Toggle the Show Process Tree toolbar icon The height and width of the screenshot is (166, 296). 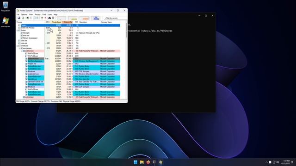31,18
